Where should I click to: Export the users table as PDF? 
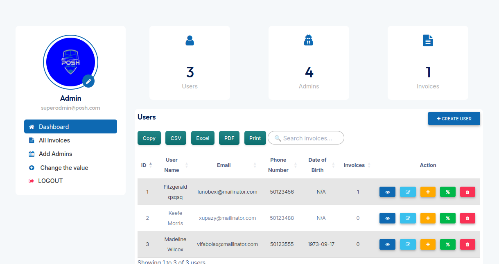point(229,138)
